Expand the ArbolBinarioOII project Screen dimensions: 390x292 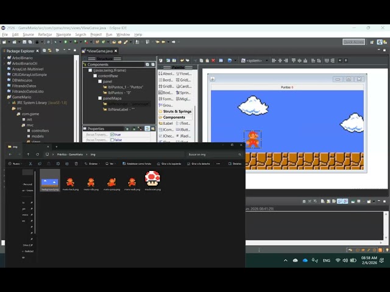point(4,63)
